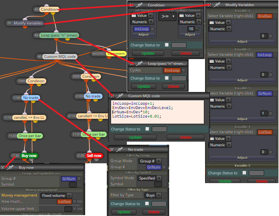Select the Condition node 1000
Viewport: 279px width, 216px height.
point(36,81)
